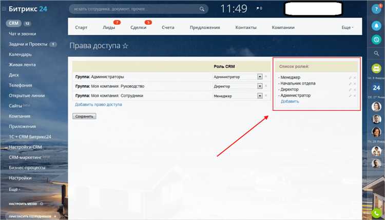
Task: Click the Директор role name in list
Action: (290, 90)
